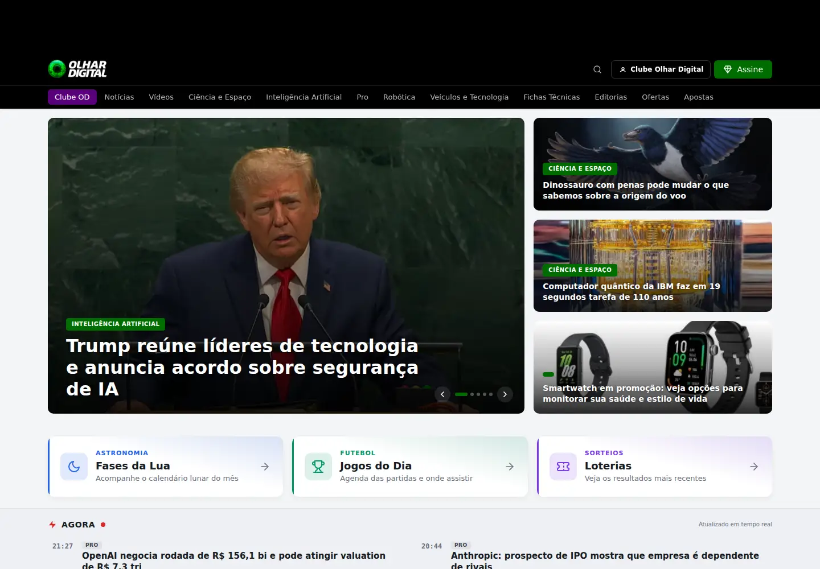Select the active carousel slide indicator
The height and width of the screenshot is (569, 820).
pos(461,394)
